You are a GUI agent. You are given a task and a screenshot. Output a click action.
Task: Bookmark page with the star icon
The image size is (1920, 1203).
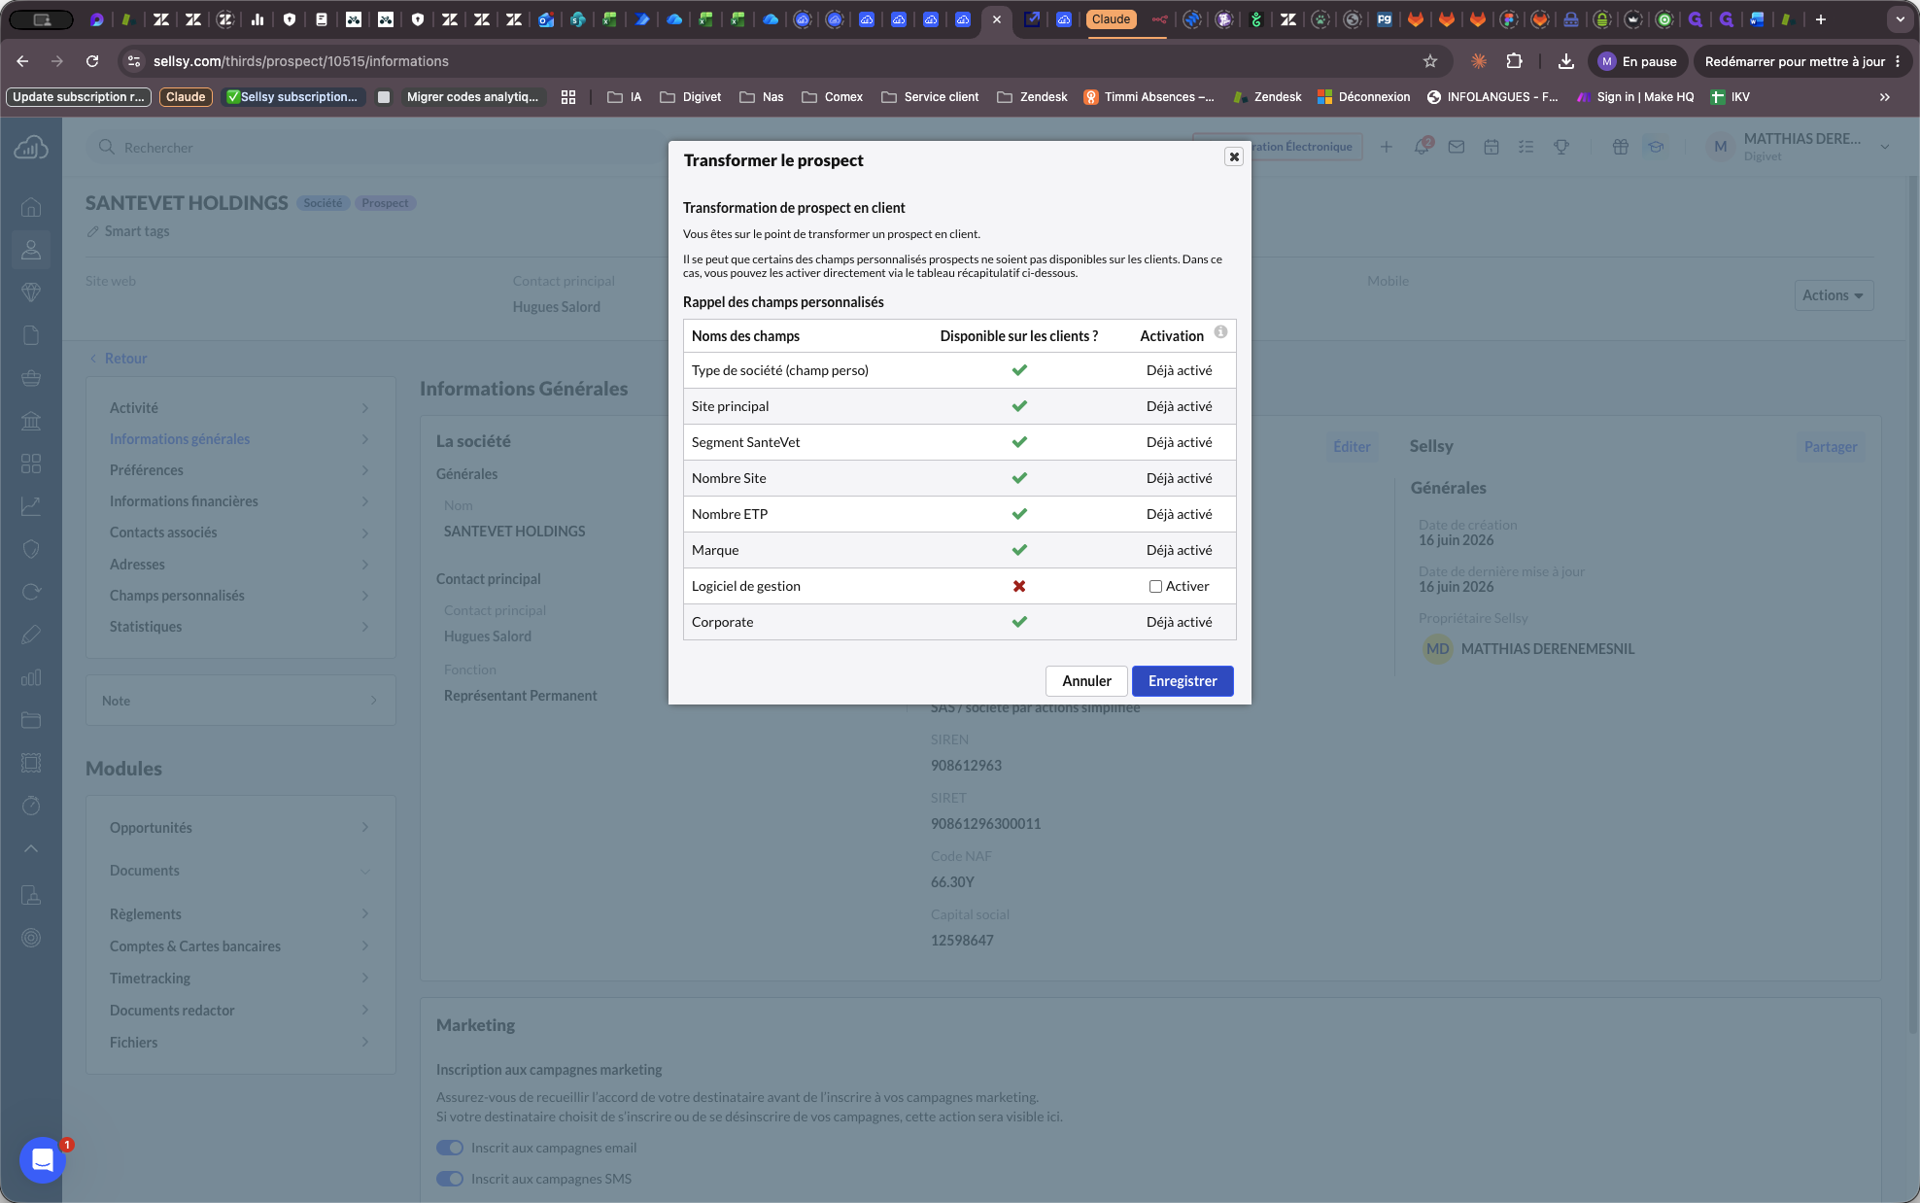[1430, 61]
